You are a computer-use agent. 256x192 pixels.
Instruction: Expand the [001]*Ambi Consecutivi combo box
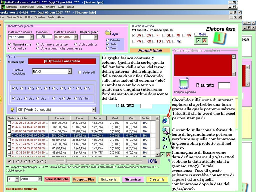[x=93, y=110]
